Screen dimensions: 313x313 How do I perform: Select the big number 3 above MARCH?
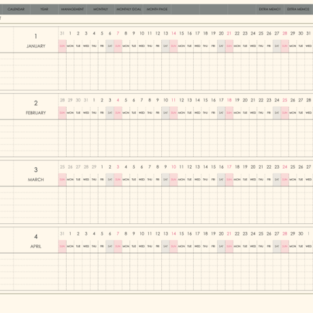36,170
